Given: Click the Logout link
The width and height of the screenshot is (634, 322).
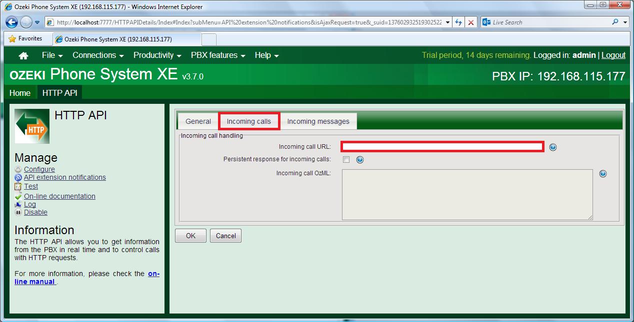Looking at the screenshot, I should pyautogui.click(x=613, y=55).
